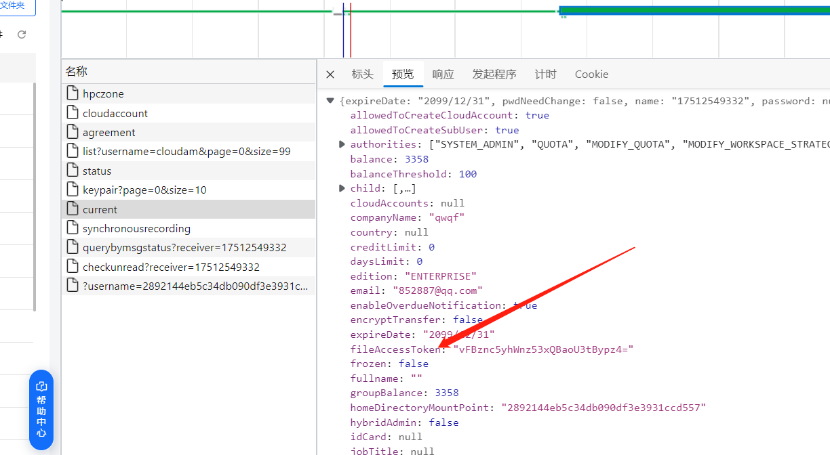Click the document icon next to cloudaccount
830x455 pixels.
(x=72, y=113)
